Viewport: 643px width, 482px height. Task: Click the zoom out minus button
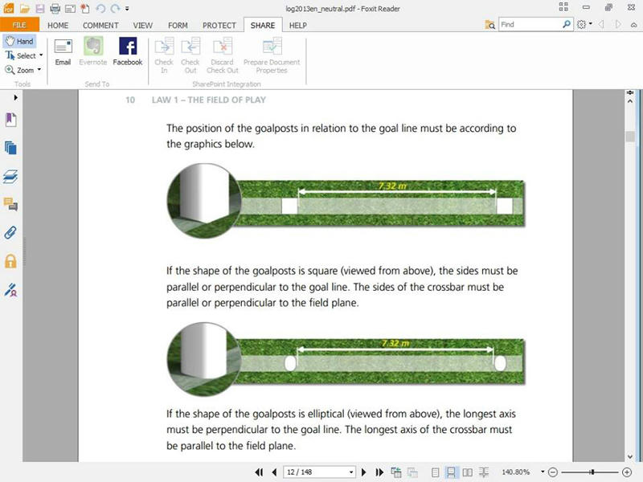point(552,472)
